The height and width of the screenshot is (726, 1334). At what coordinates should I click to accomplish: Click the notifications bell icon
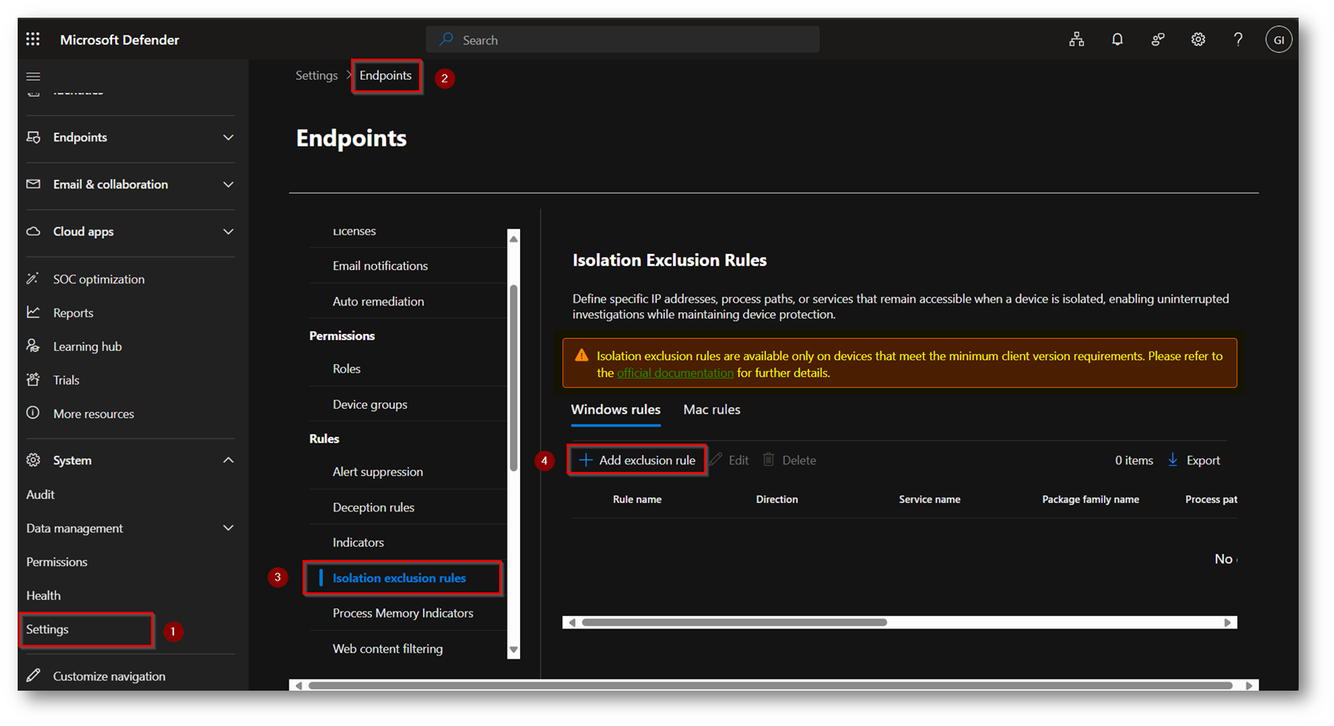point(1117,40)
